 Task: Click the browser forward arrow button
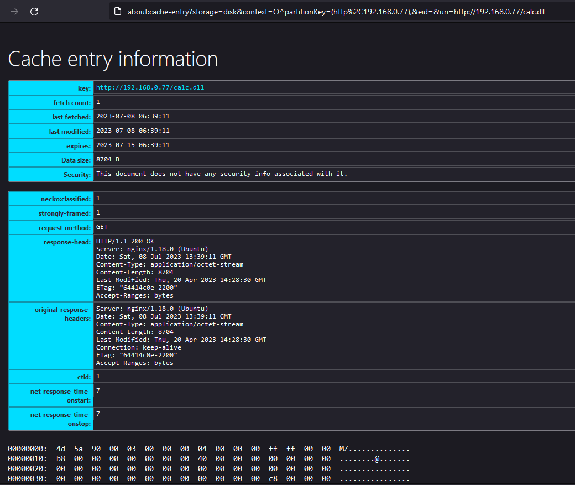[x=14, y=12]
